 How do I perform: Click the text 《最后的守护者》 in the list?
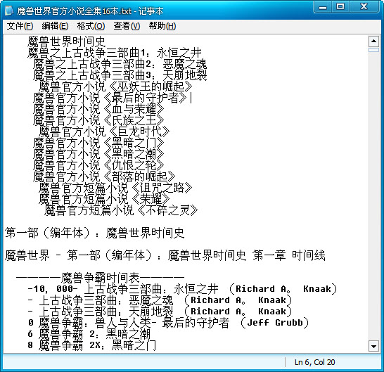[144, 98]
